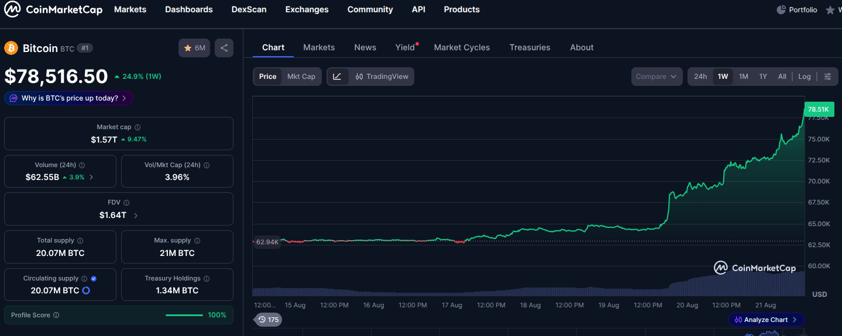Open the Markets nav menu
The height and width of the screenshot is (336, 842).
[130, 9]
